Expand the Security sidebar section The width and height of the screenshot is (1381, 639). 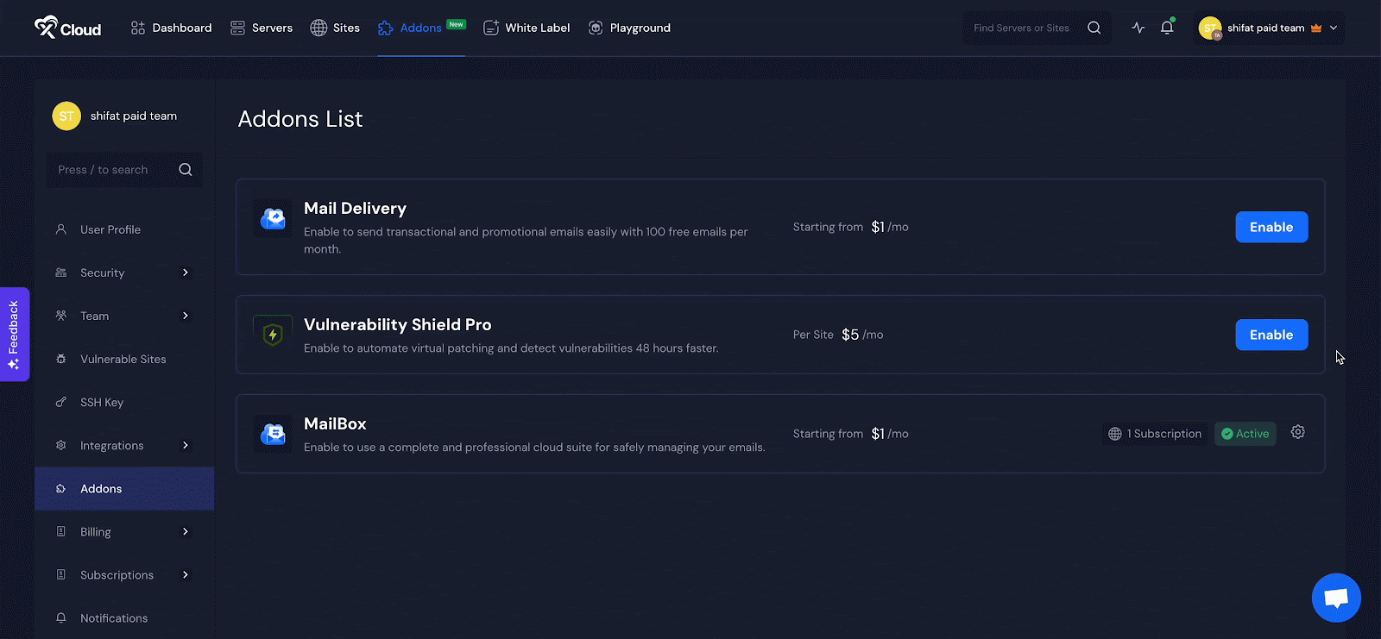tap(185, 273)
